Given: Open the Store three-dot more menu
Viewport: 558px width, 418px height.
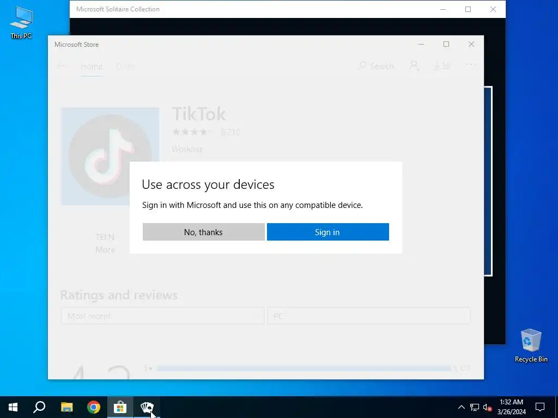Looking at the screenshot, I should coord(470,64).
